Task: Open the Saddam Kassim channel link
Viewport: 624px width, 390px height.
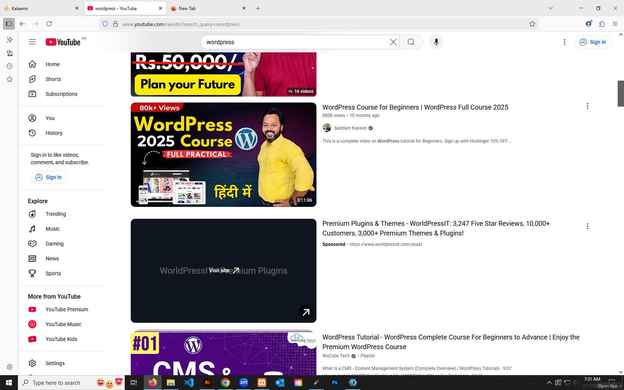Action: tap(350, 128)
